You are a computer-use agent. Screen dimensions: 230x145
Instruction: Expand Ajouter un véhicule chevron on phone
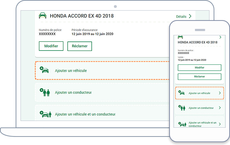click(x=220, y=93)
